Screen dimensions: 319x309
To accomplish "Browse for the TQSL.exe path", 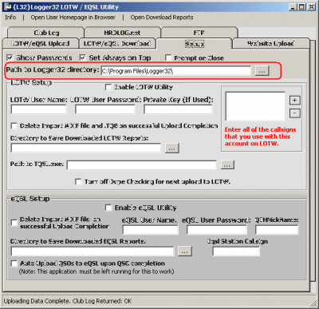I will [227, 164].
